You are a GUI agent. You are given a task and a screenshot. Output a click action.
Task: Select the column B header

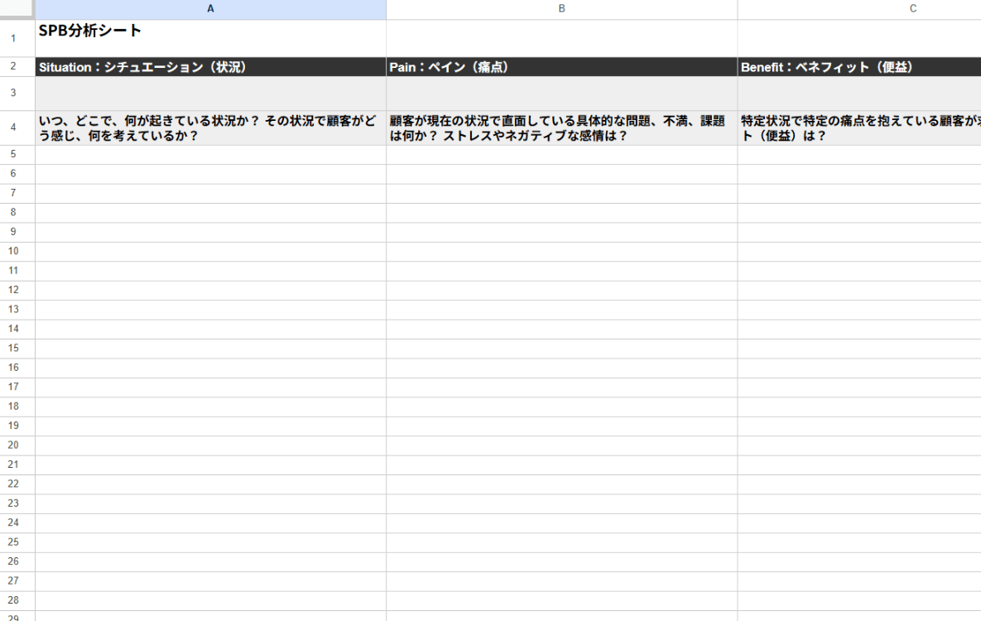point(561,9)
